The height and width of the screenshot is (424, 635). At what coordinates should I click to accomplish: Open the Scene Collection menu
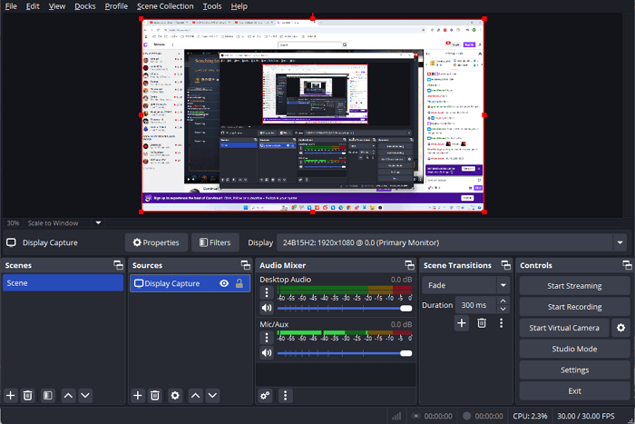tap(165, 6)
